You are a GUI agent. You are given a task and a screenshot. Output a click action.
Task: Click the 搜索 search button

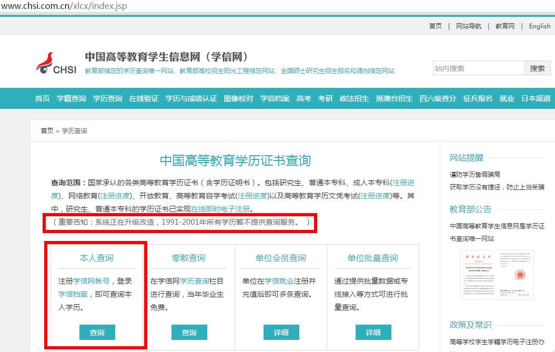[x=537, y=68]
